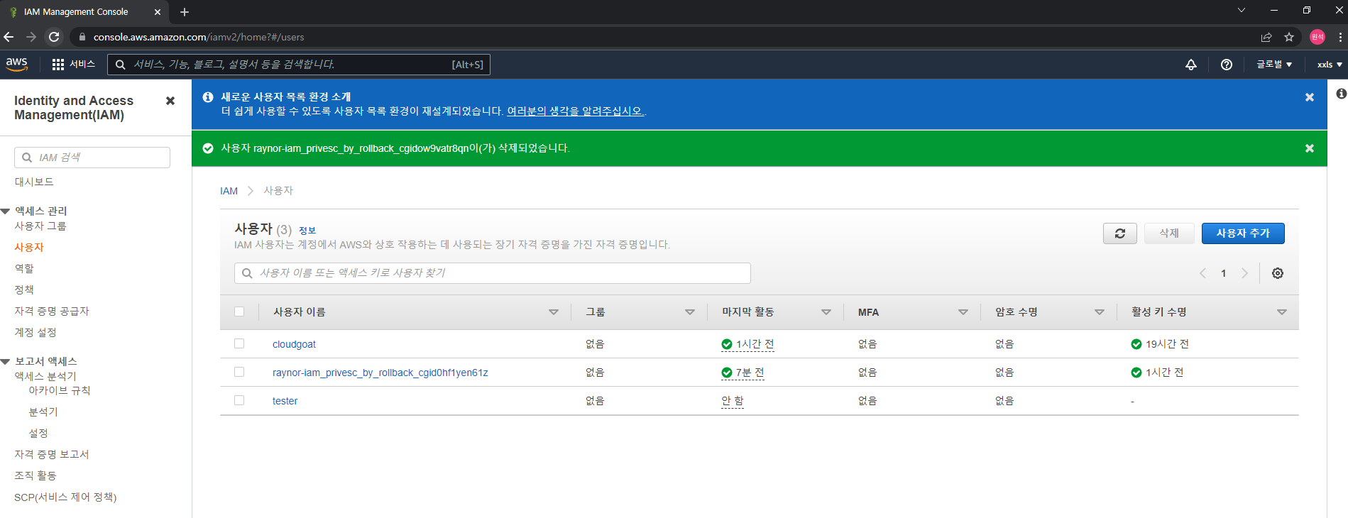The height and width of the screenshot is (518, 1348).
Task: Open the tester user link
Action: tap(285, 401)
